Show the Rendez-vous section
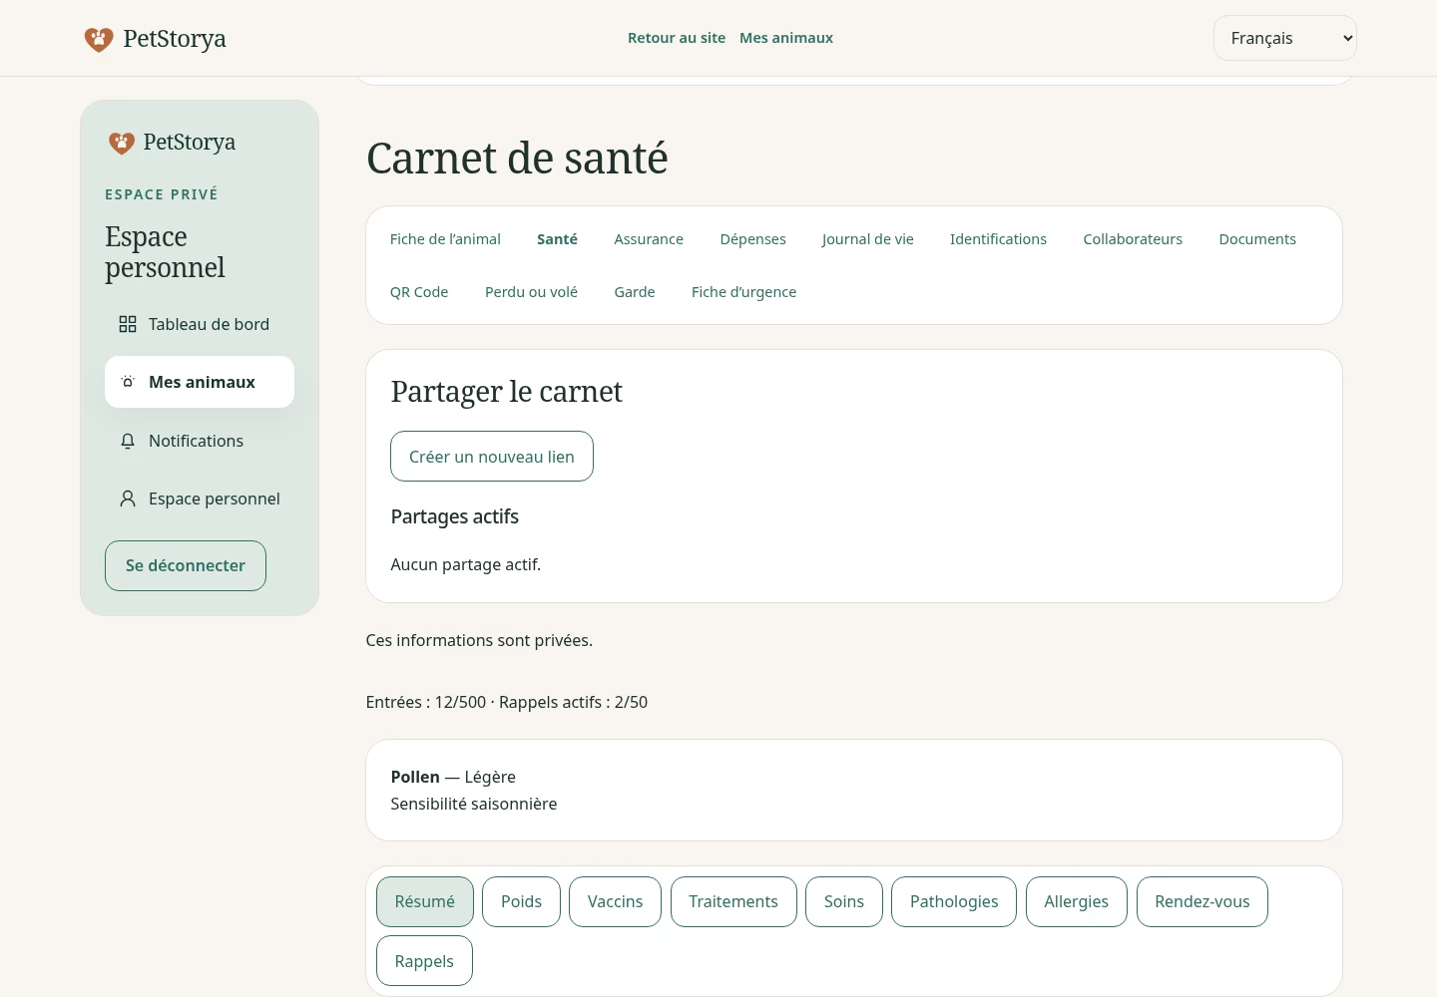The width and height of the screenshot is (1437, 997). tap(1202, 902)
